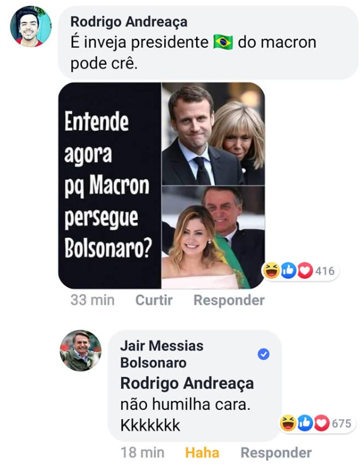Viewport: 364px width, 473px height.
Task: Click the "18 min" timestamp
Action: coord(143,453)
